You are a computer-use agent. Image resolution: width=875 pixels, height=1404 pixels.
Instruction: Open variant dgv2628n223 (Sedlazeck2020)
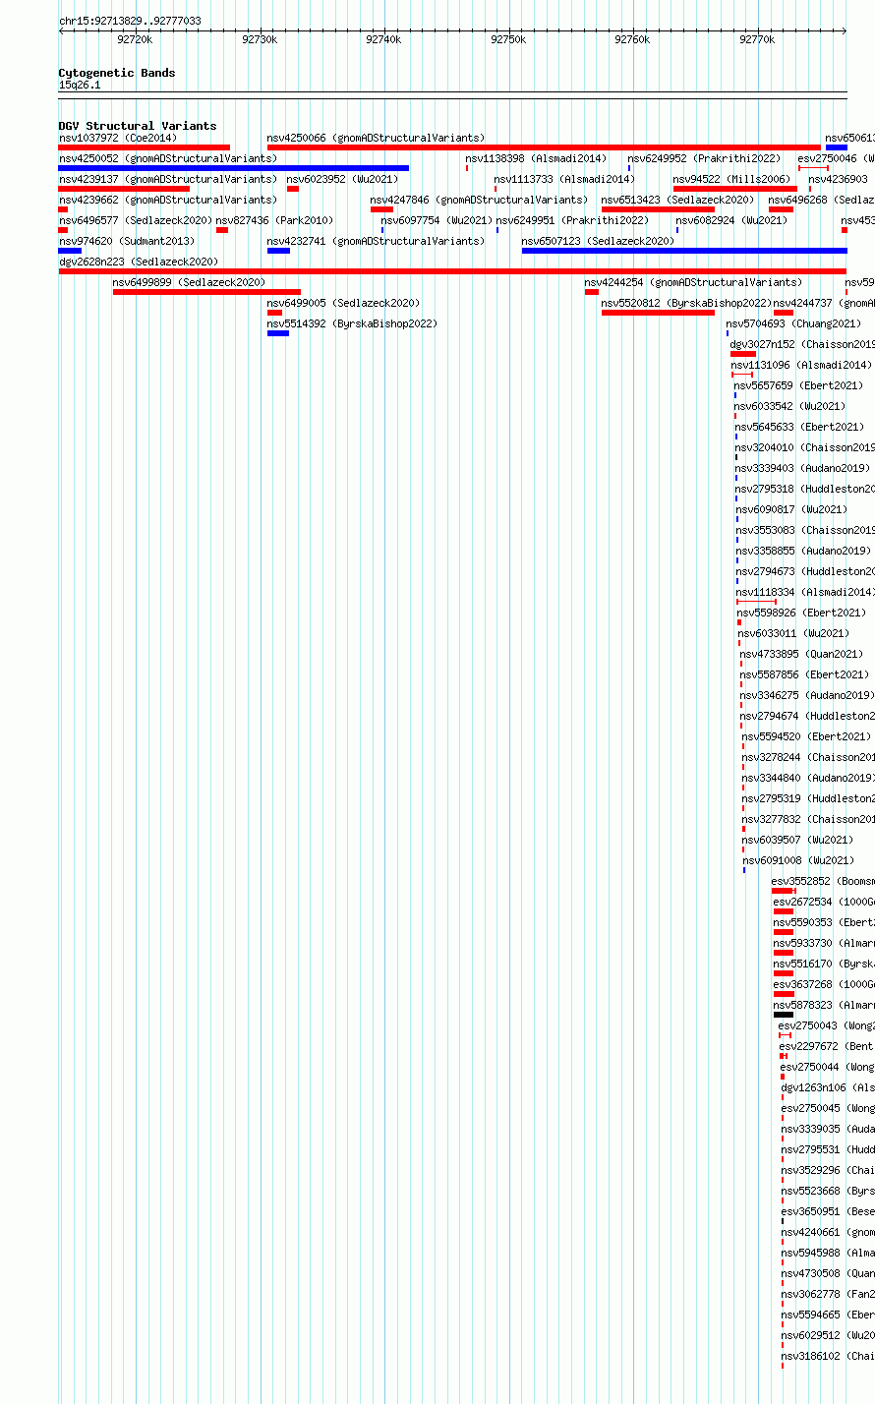pyautogui.click(x=139, y=262)
